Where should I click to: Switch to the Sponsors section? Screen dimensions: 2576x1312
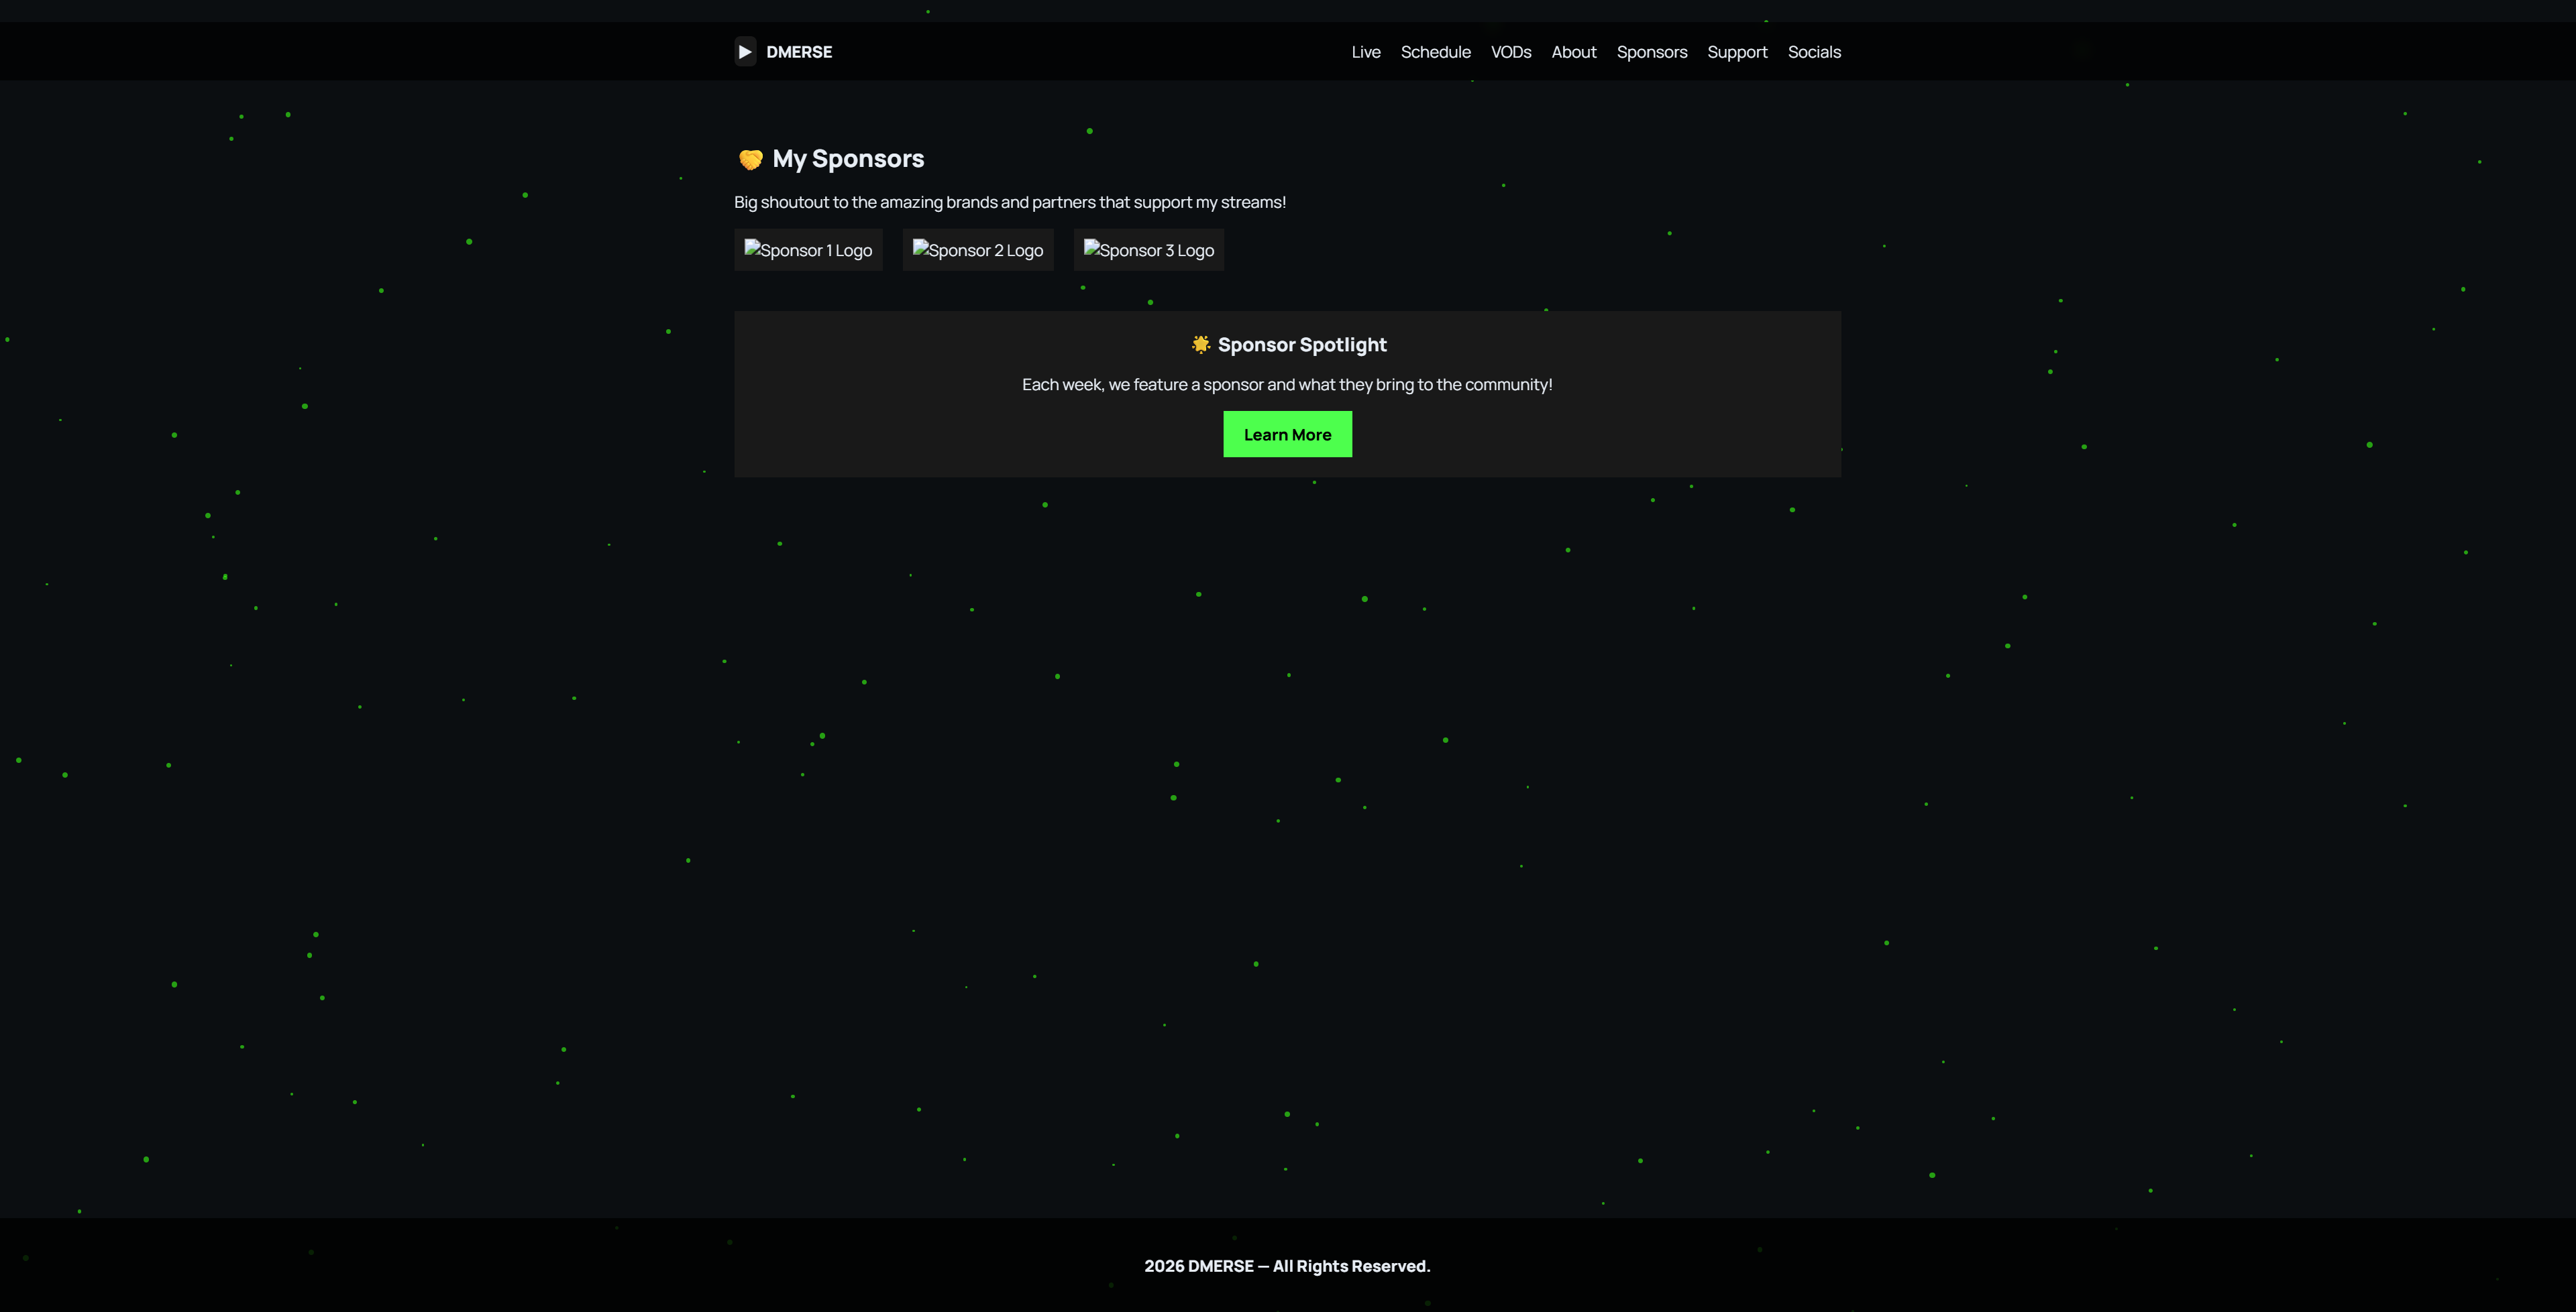[x=1652, y=51]
